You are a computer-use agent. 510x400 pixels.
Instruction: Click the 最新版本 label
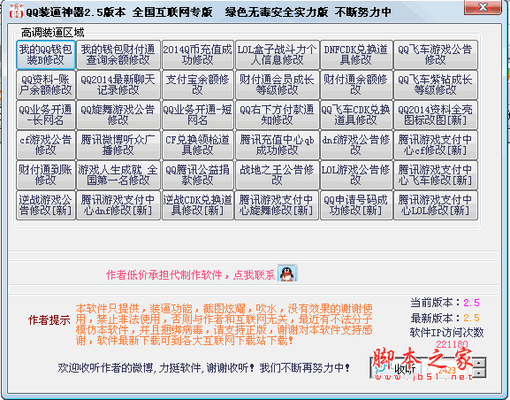pyautogui.click(x=436, y=318)
